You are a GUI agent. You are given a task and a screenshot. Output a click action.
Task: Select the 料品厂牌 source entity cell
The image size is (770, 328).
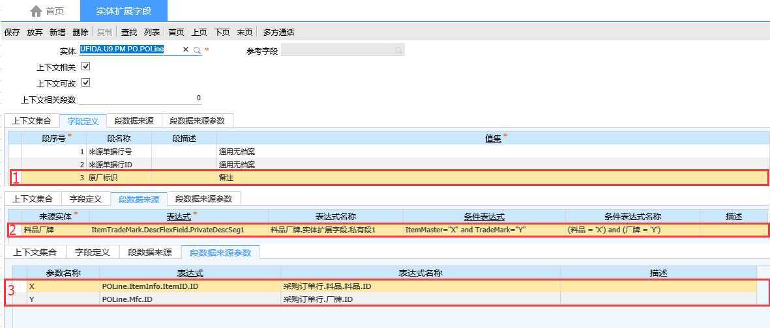55,230
